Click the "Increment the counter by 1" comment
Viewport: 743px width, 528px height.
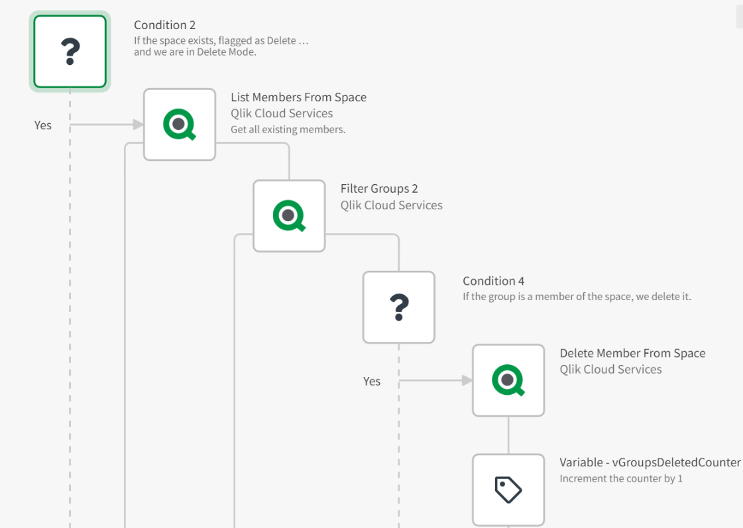(x=620, y=478)
